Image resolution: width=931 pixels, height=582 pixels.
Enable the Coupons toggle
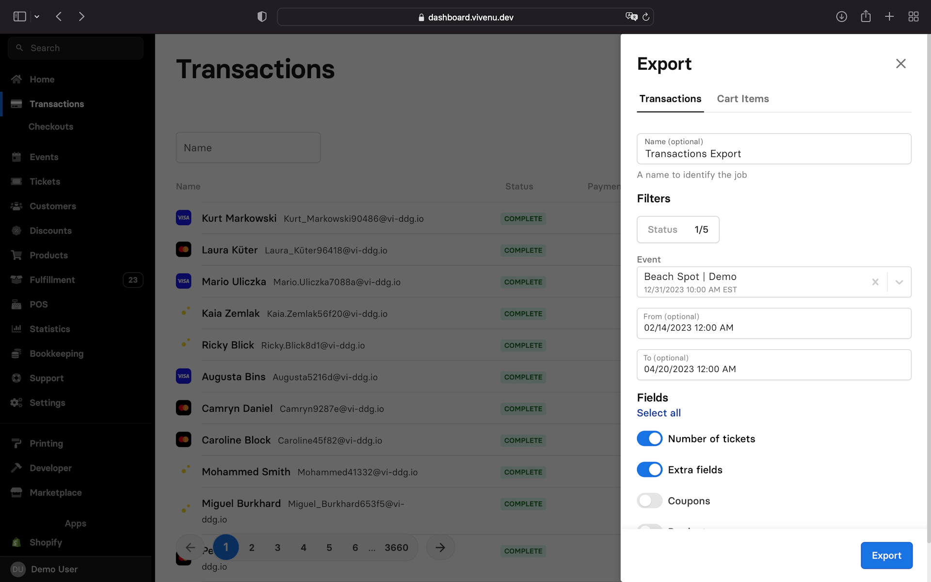tap(649, 501)
